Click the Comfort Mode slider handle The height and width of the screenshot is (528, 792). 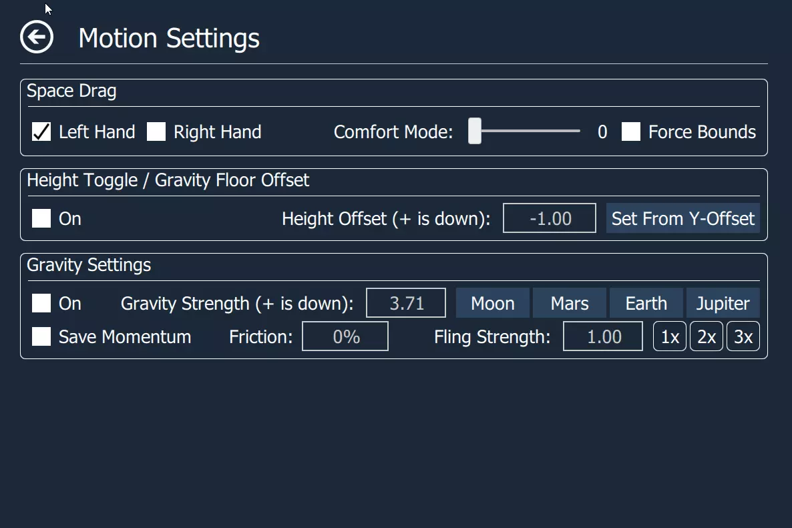pyautogui.click(x=475, y=131)
